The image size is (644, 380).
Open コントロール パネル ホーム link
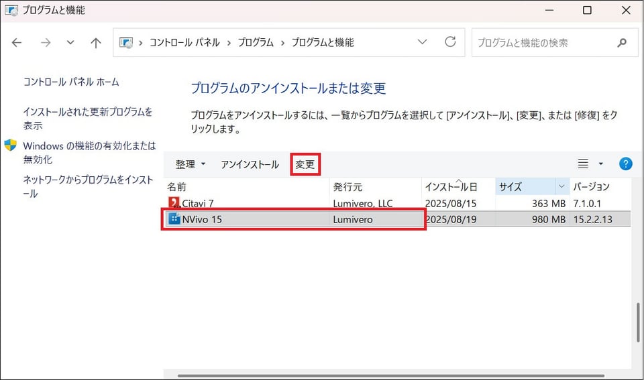point(71,82)
